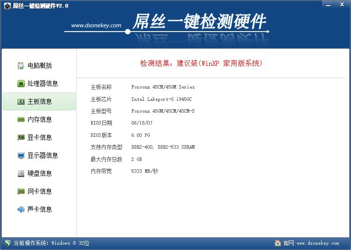Open the www.dsonekey.com banner link
351x250 pixels.
pyautogui.click(x=96, y=25)
